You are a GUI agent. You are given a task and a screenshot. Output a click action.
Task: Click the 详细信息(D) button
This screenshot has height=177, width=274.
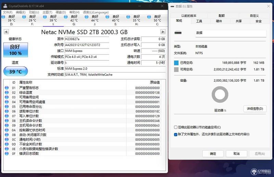255,109
